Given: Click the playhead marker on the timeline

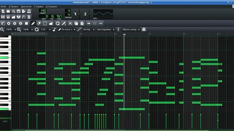Looking at the screenshot, I should click(124, 35).
